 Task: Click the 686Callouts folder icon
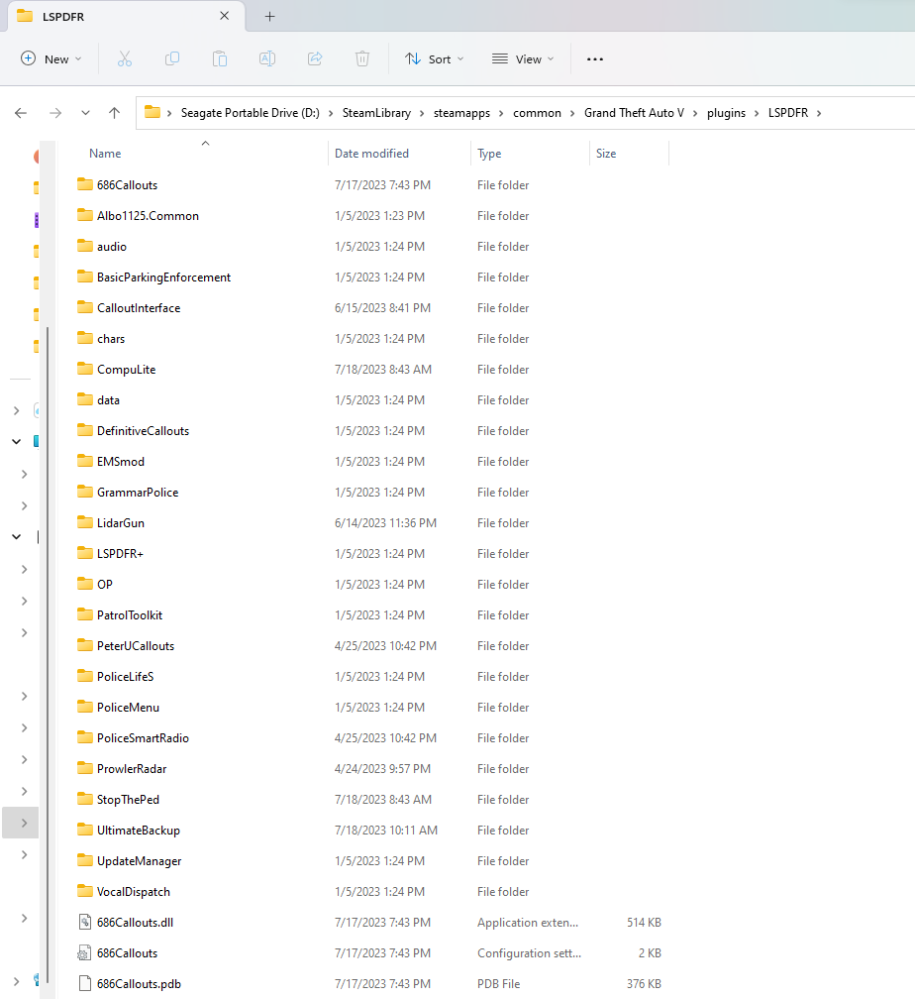pyautogui.click(x=85, y=184)
